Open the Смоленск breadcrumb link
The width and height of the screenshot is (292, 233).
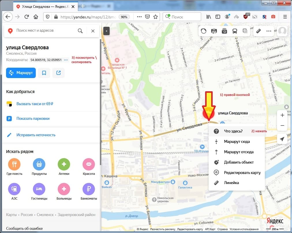tap(45, 215)
